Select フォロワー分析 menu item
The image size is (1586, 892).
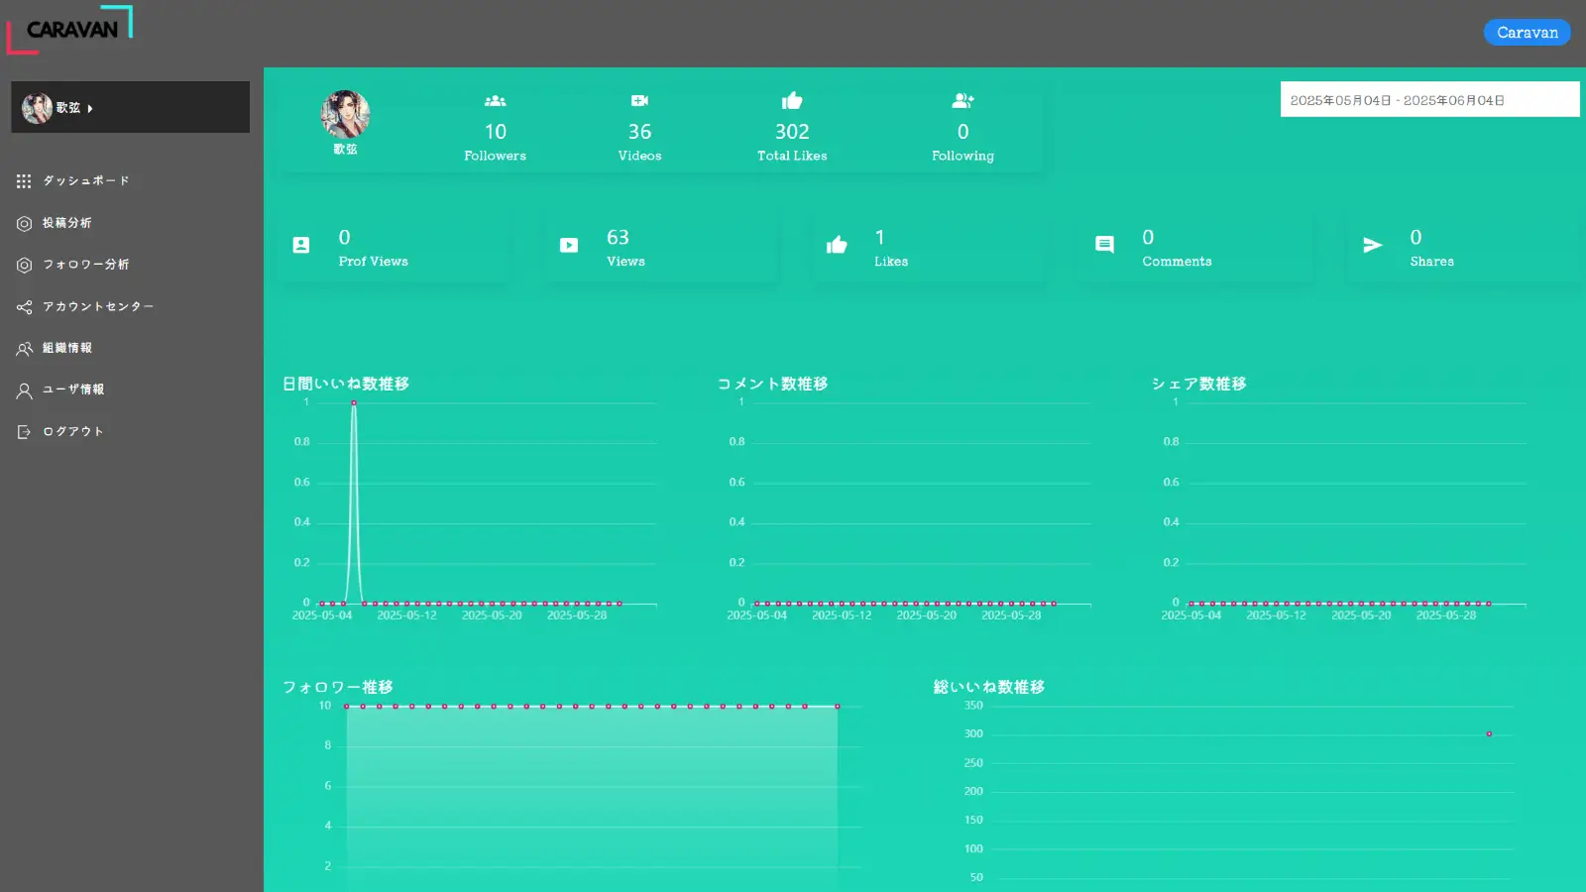coord(85,265)
